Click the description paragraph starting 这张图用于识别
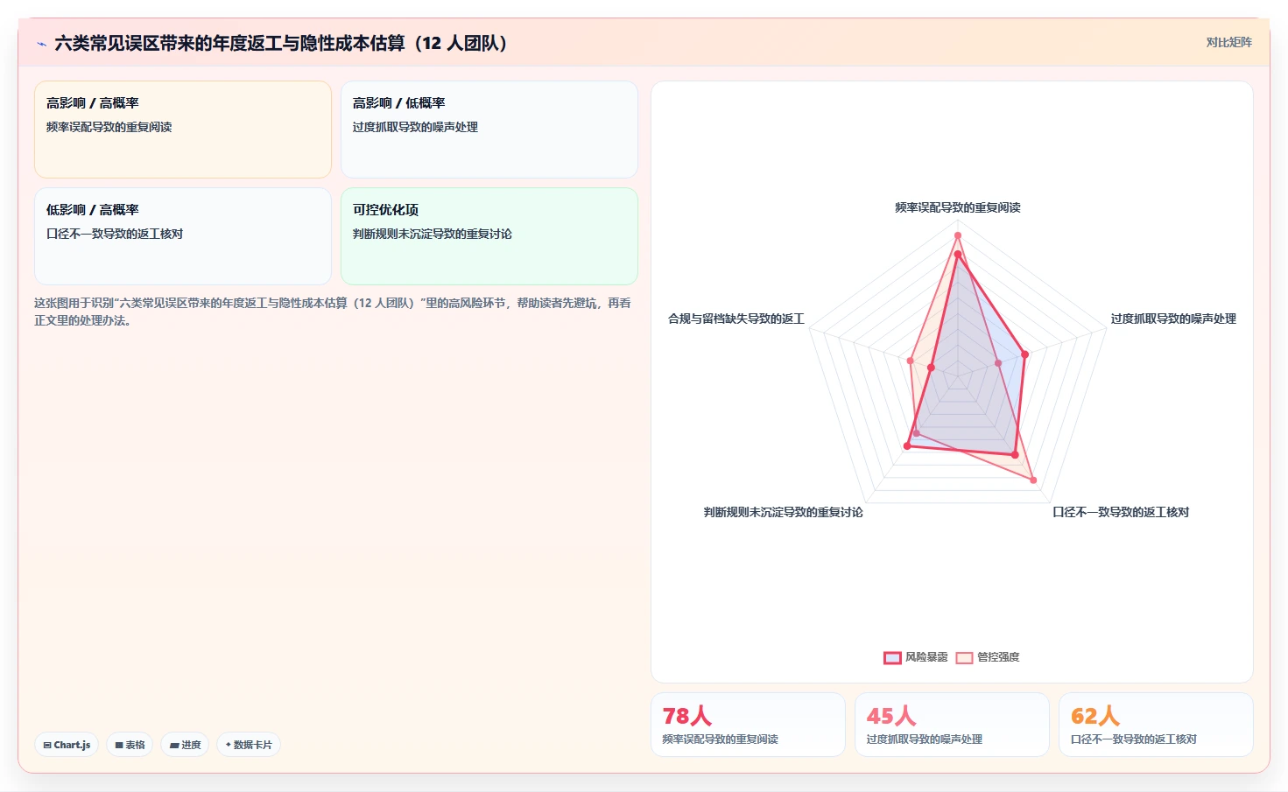 [333, 312]
